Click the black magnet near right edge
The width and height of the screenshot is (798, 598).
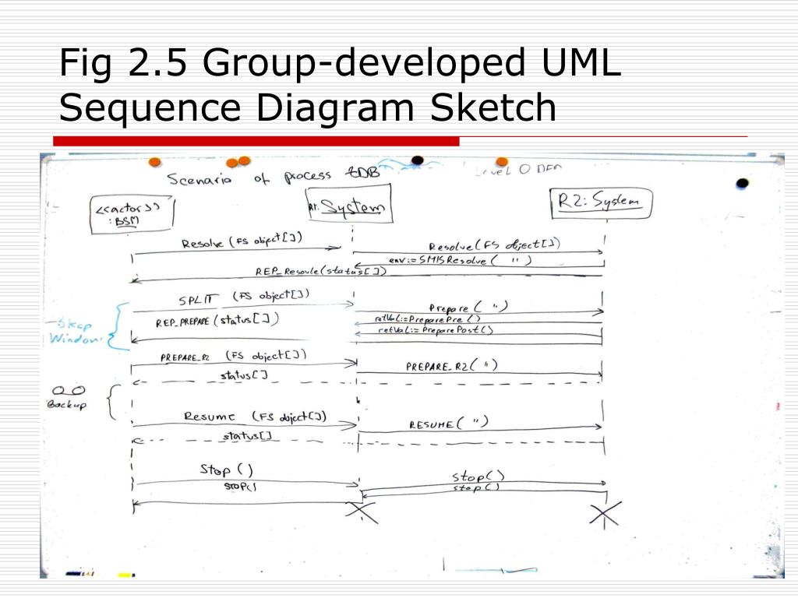tap(743, 183)
